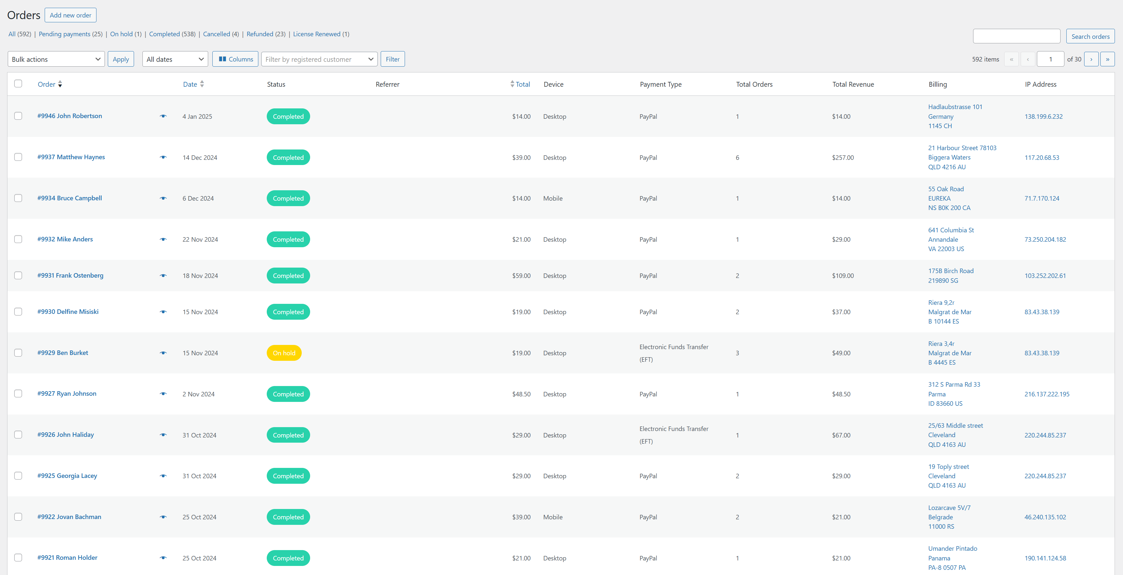Open billing address 641 Columbia St
1123x575 pixels.
click(x=951, y=230)
